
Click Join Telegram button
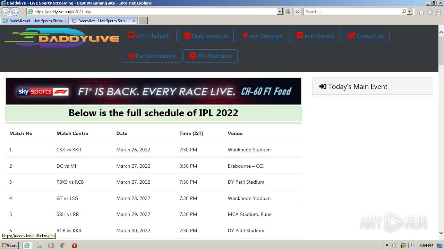tap(262, 35)
